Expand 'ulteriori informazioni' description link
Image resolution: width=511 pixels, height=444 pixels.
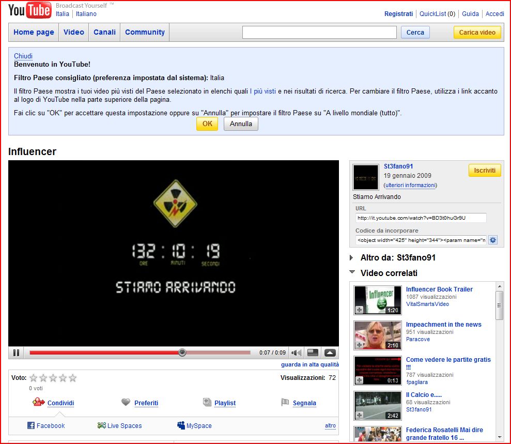click(410, 185)
